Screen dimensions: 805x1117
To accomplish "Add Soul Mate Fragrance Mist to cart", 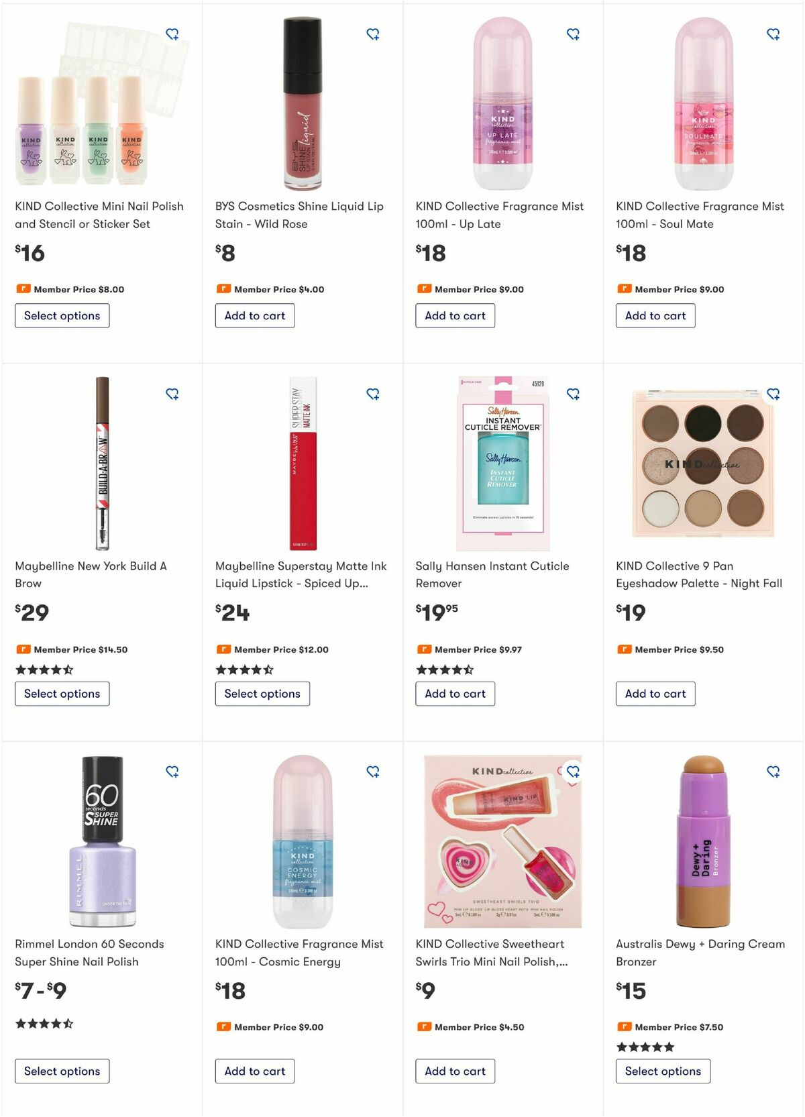I will pos(655,315).
